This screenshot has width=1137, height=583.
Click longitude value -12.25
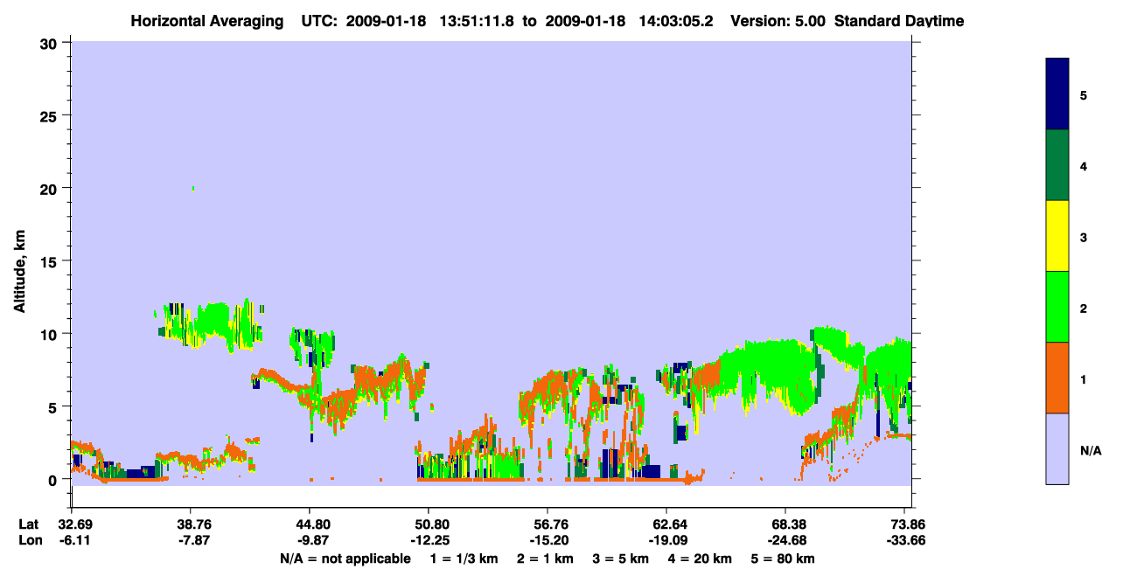429,540
